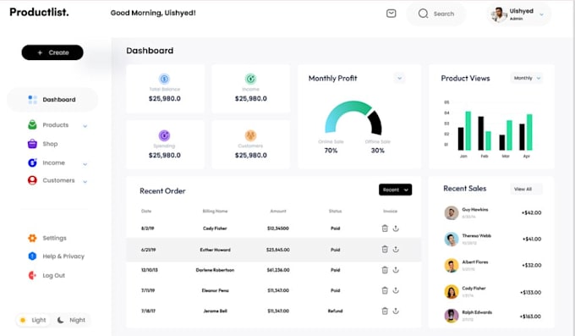Click Albert Flores avatar in Recent Sales

pyautogui.click(x=452, y=266)
